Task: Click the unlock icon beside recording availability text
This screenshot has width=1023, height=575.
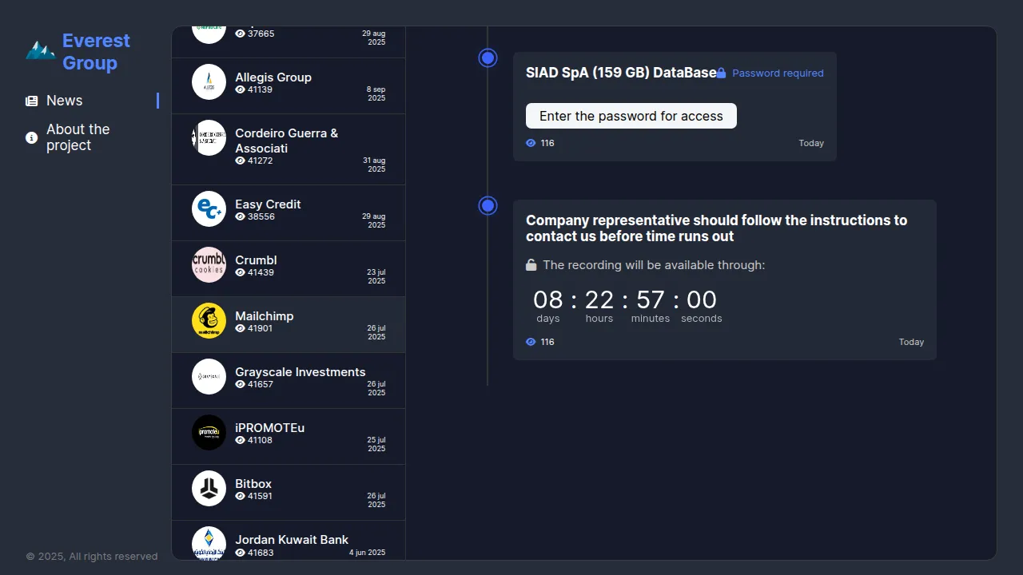Action: pos(531,265)
